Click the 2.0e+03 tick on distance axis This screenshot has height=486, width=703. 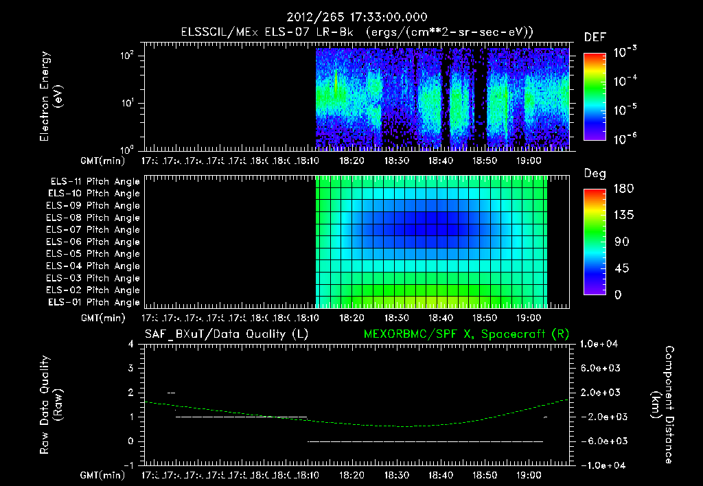(x=600, y=392)
